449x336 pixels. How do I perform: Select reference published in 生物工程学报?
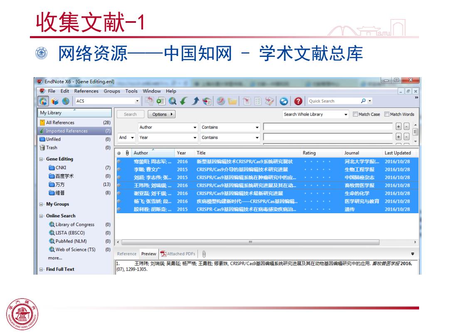pyautogui.click(x=267, y=169)
